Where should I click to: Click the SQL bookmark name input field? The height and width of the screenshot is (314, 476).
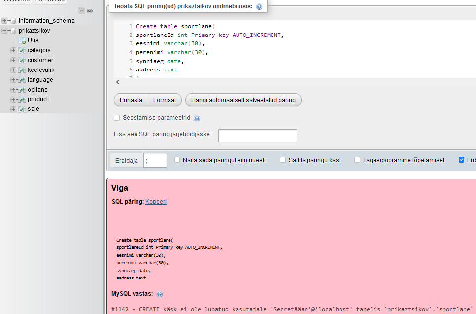[x=257, y=136]
